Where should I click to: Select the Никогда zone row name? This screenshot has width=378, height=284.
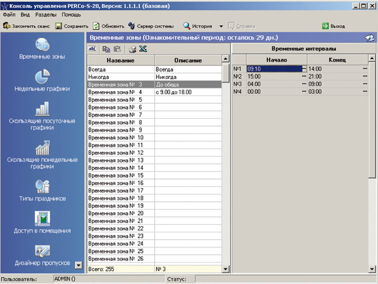[121, 77]
